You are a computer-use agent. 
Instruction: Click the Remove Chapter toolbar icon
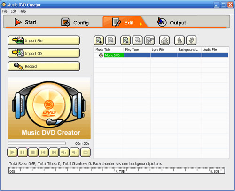pos(137,40)
